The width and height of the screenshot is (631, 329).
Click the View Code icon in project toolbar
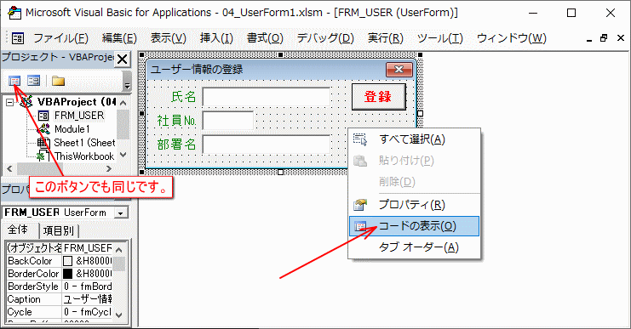click(14, 81)
